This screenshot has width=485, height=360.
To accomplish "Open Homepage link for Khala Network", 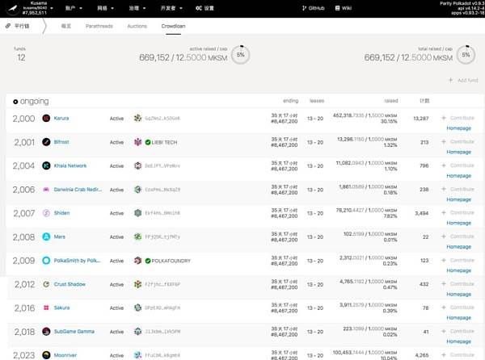I will pos(458,176).
